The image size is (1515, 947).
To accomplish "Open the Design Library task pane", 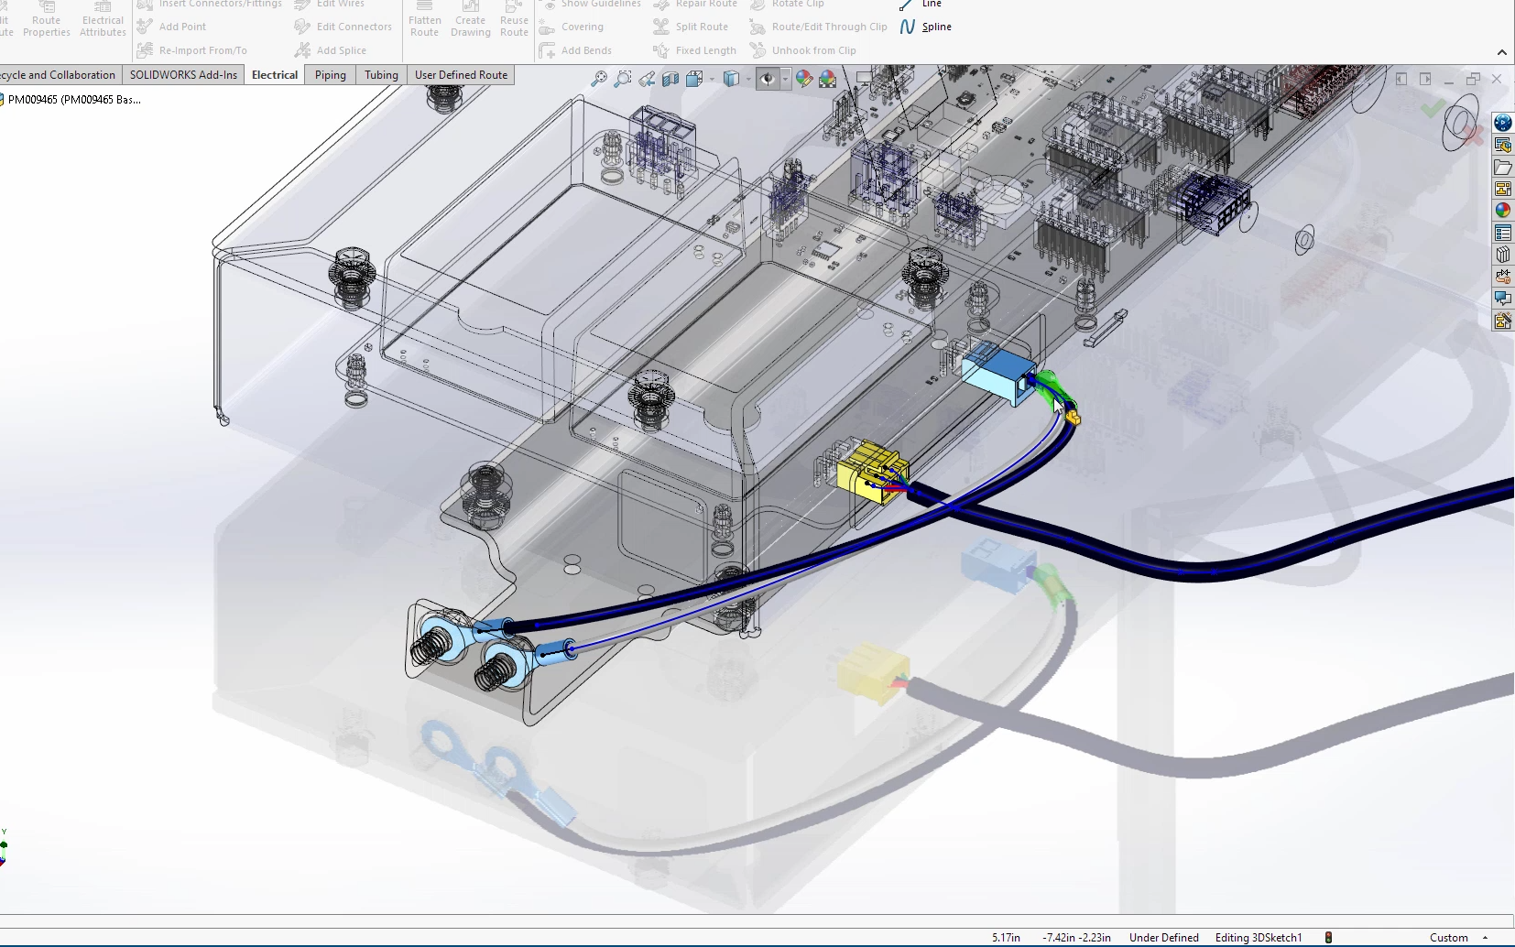I will pos(1503,144).
